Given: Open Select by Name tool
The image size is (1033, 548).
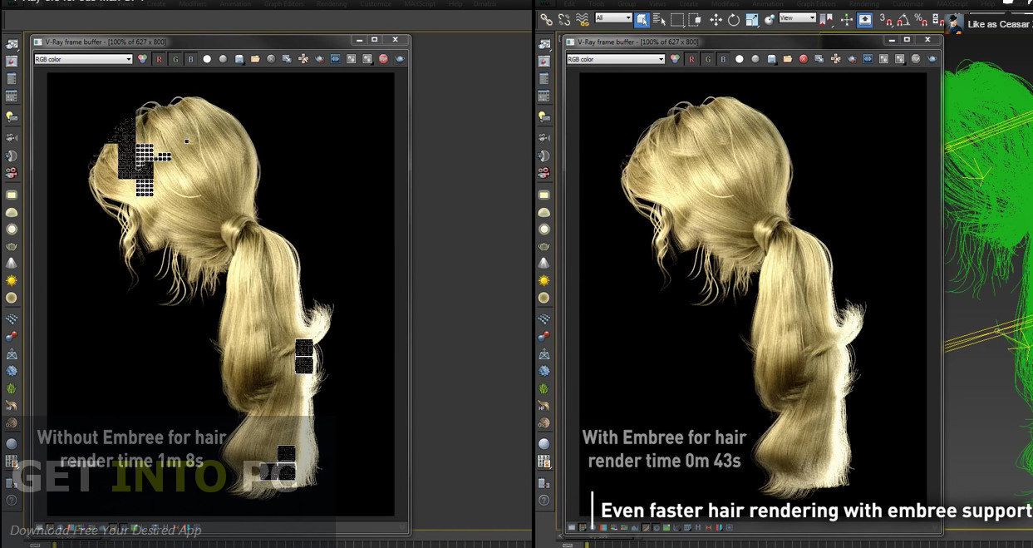Looking at the screenshot, I should [659, 19].
